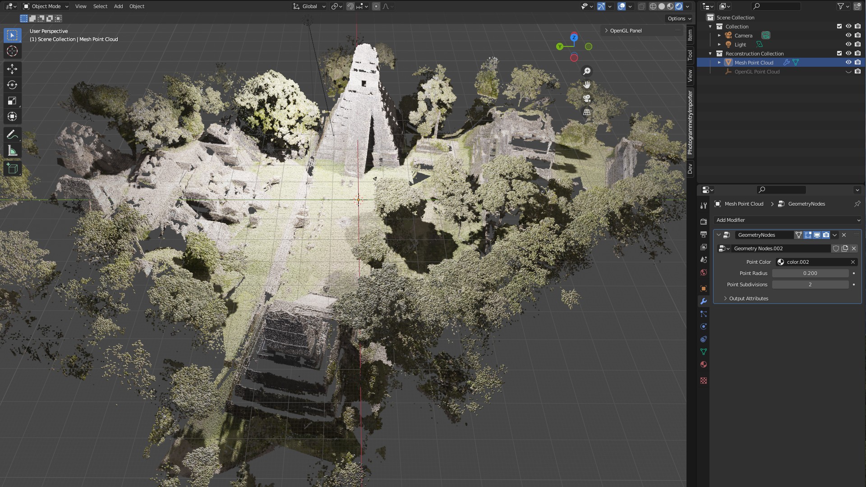Click the Add Cube tool

pos(12,169)
